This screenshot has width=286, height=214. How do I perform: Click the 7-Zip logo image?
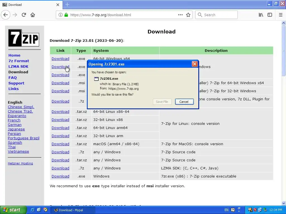[x=24, y=38]
